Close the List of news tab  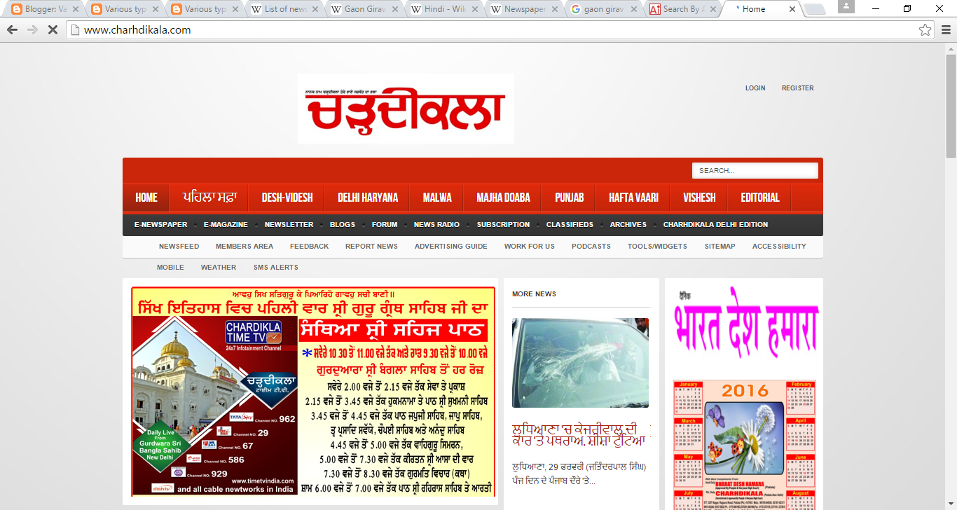tap(316, 10)
